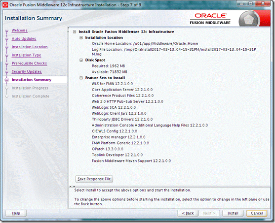Collapse the Installation Location tree node

(81, 37)
